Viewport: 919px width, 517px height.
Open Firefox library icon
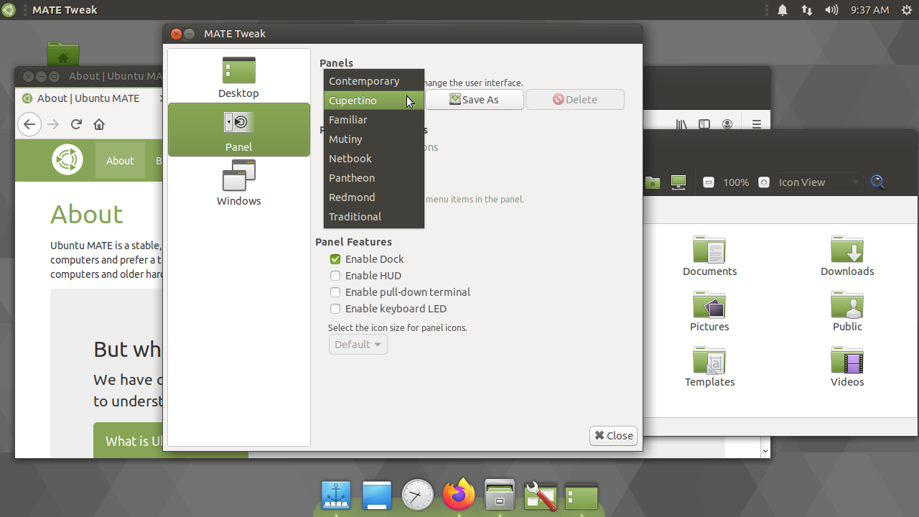681,124
